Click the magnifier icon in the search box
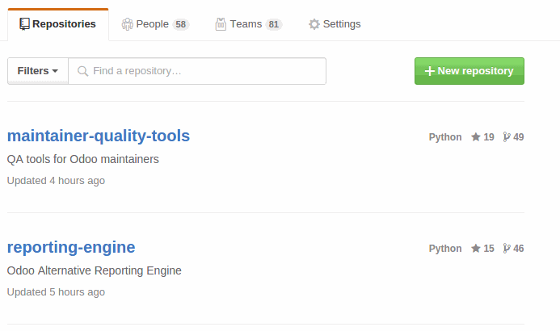Image resolution: width=560 pixels, height=331 pixels. coord(82,71)
